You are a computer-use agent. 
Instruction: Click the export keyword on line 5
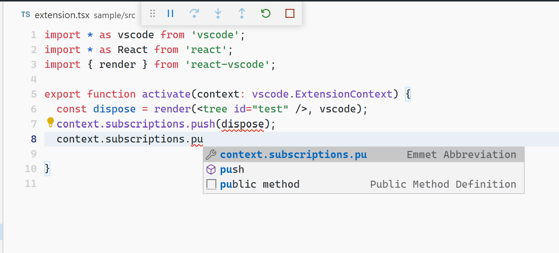coord(63,94)
